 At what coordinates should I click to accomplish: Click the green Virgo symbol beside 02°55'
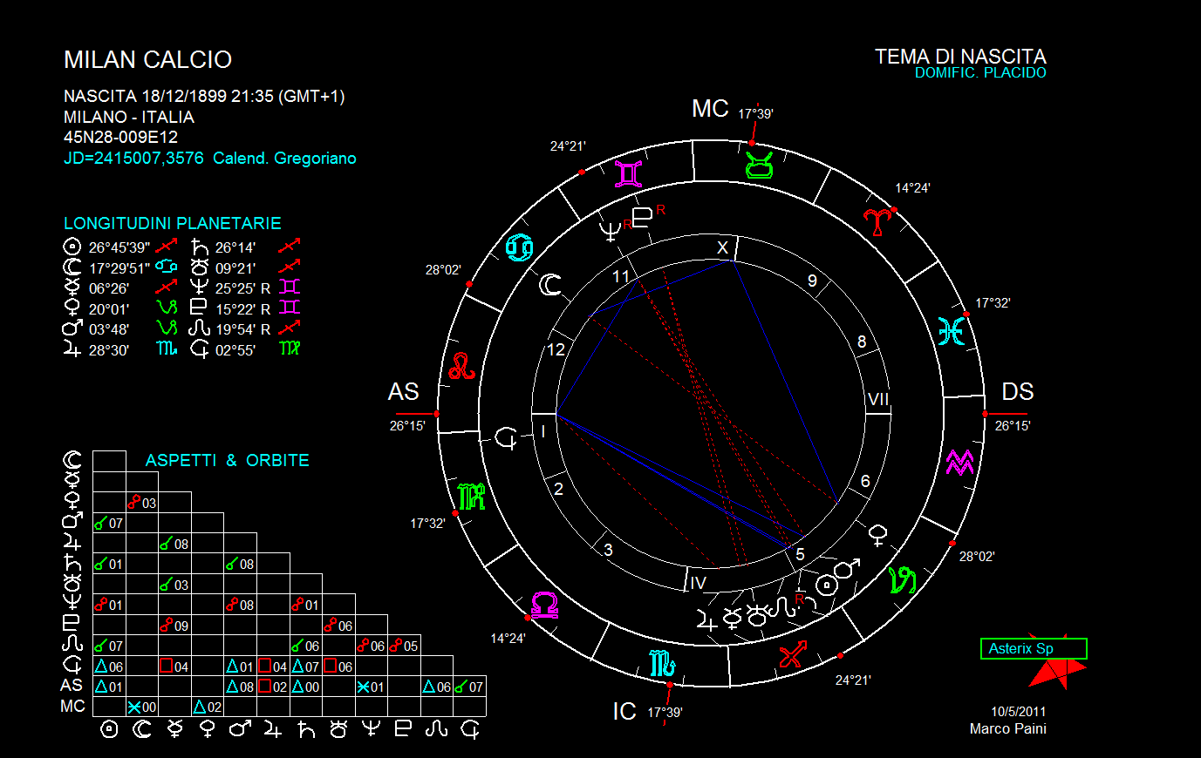tap(290, 349)
